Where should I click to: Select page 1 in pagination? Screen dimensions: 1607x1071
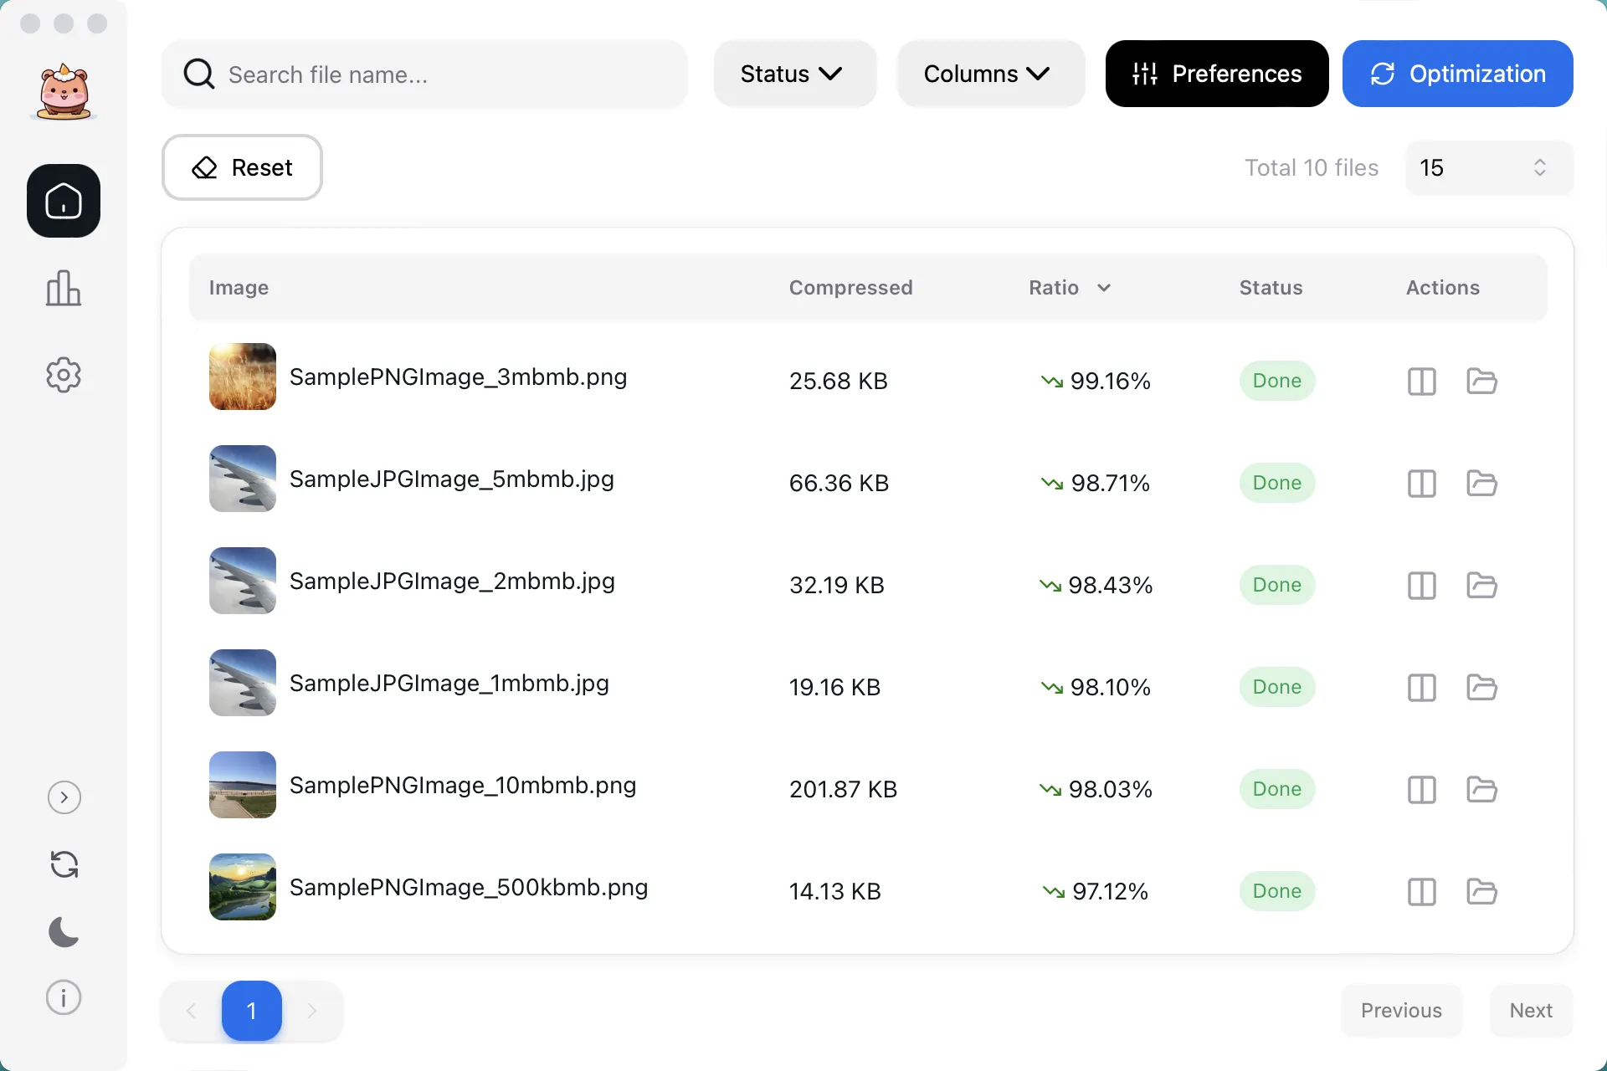pyautogui.click(x=251, y=1011)
